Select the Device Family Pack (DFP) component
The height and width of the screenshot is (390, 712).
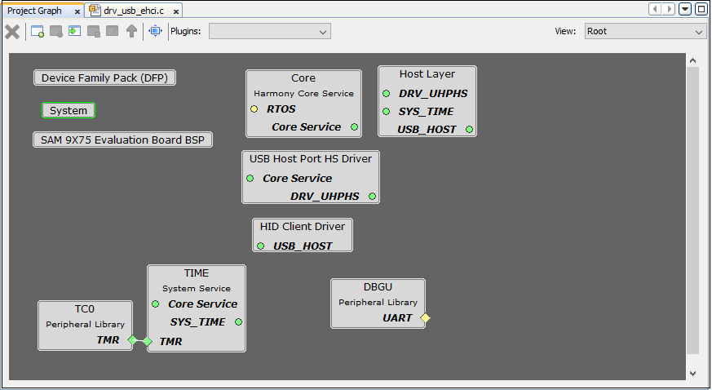[105, 78]
